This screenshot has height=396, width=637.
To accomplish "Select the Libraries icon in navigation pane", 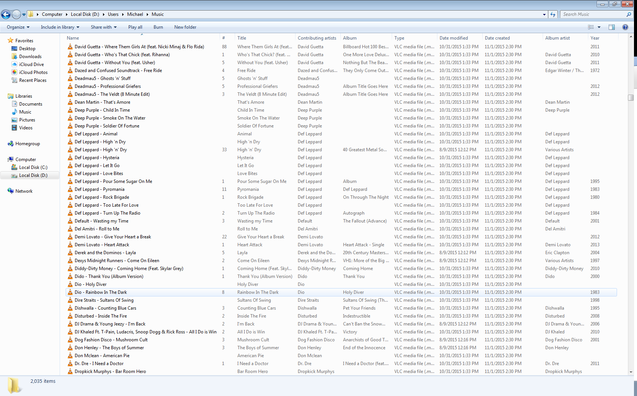I will (11, 96).
